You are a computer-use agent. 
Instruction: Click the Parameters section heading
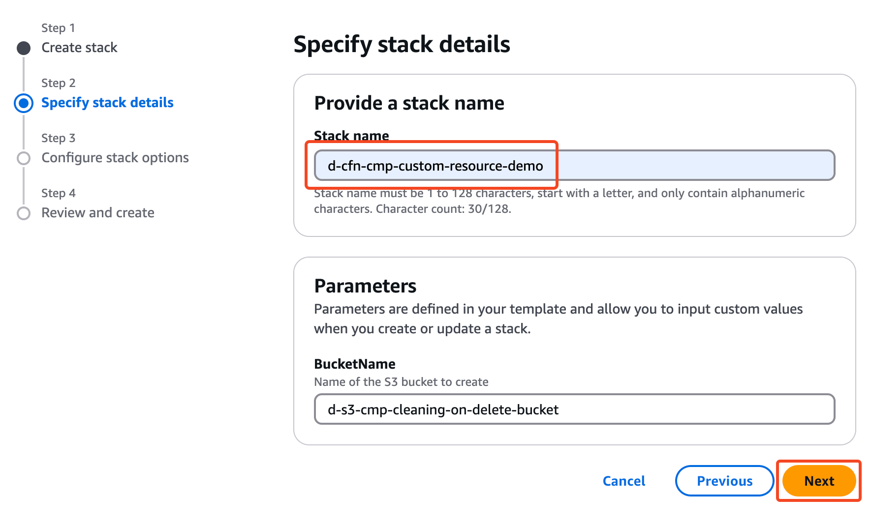click(365, 287)
